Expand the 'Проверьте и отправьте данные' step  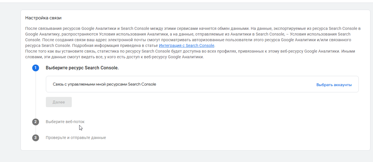[76, 138]
